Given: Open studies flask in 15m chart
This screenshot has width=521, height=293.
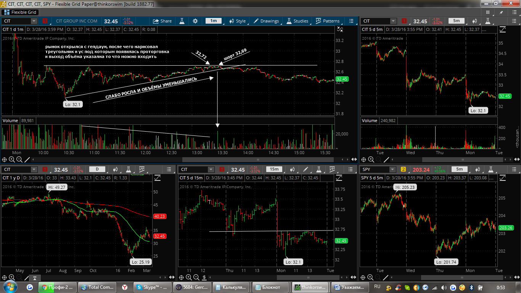Looking at the screenshot, I should click(x=319, y=169).
